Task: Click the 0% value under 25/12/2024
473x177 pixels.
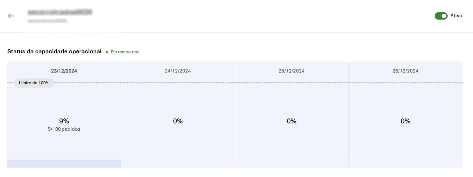Action: tap(291, 121)
